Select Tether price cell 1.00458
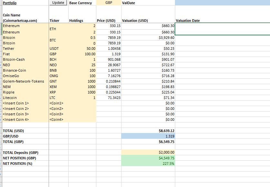The width and height of the screenshot is (270, 187). pos(109,49)
